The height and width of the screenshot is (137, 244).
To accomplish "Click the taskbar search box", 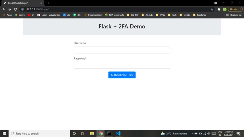I will 39,133.
